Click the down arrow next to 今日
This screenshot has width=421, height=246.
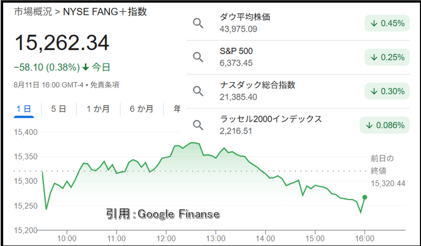(86, 67)
